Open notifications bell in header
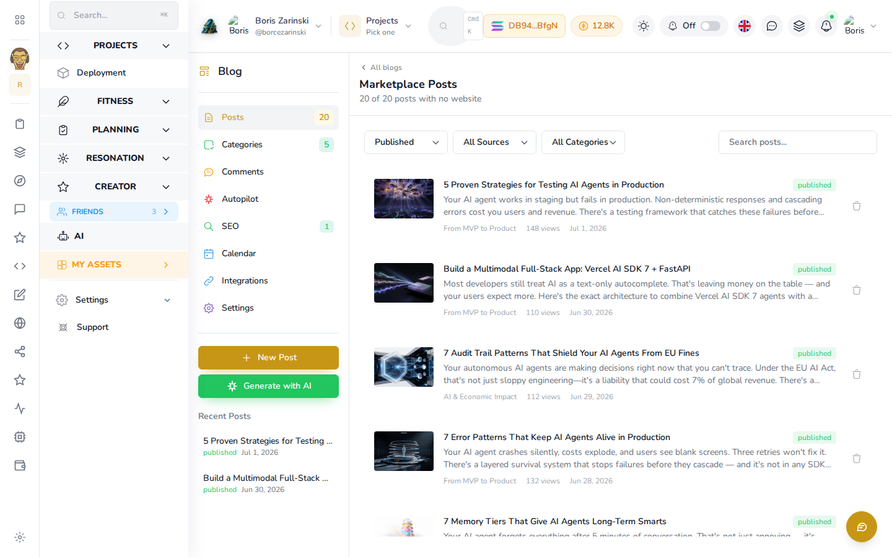This screenshot has width=892, height=557. pyautogui.click(x=826, y=26)
